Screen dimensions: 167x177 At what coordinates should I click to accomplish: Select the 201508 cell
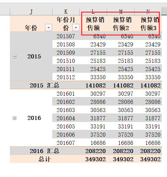66,44
